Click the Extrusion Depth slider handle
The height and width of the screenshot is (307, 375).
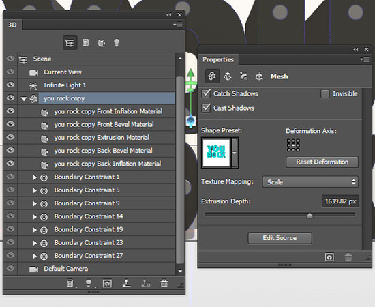pos(310,216)
